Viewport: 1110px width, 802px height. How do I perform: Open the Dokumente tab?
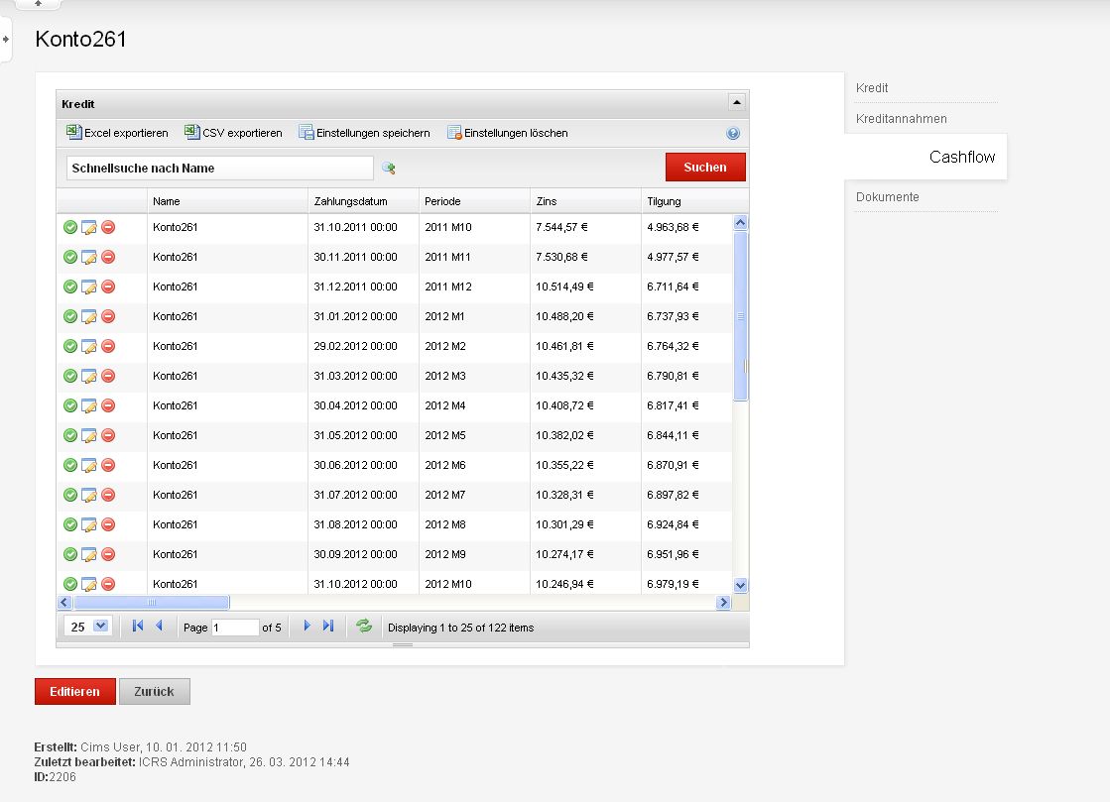tap(887, 197)
